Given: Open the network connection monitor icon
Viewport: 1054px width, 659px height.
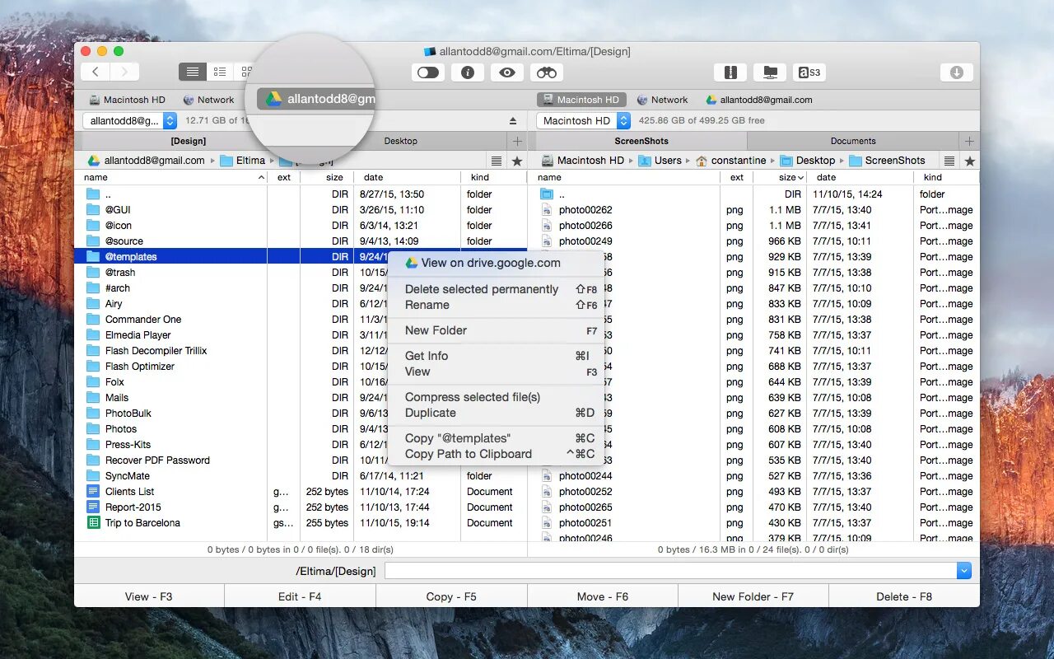Looking at the screenshot, I should pyautogui.click(x=770, y=72).
